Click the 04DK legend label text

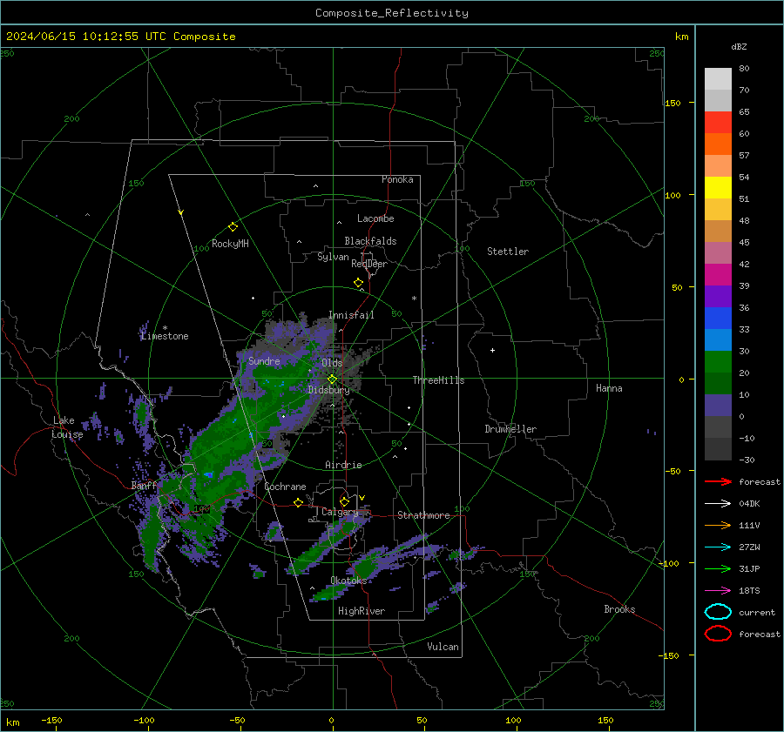[749, 504]
